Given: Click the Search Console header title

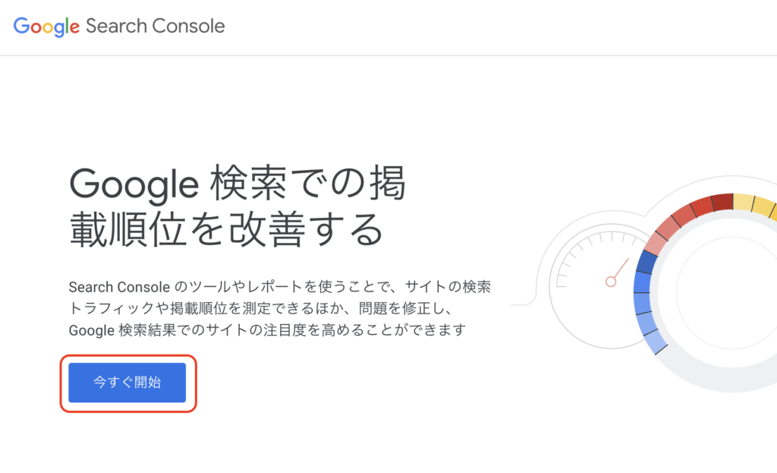Looking at the screenshot, I should coord(155,26).
